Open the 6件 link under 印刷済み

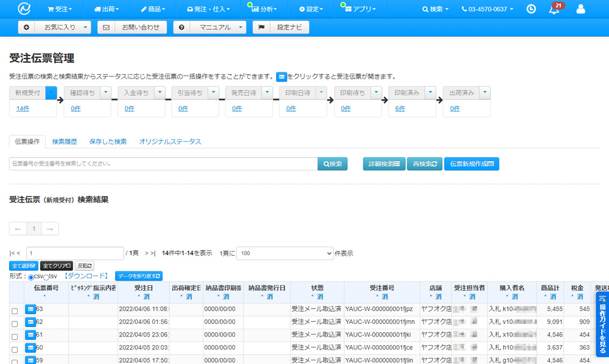coord(400,109)
